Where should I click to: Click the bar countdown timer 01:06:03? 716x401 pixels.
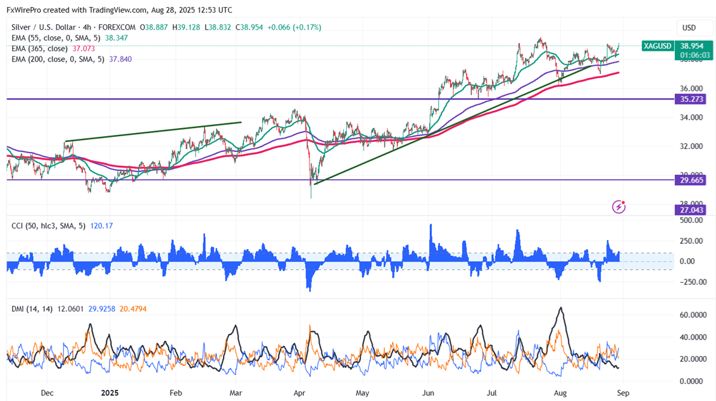click(x=695, y=55)
